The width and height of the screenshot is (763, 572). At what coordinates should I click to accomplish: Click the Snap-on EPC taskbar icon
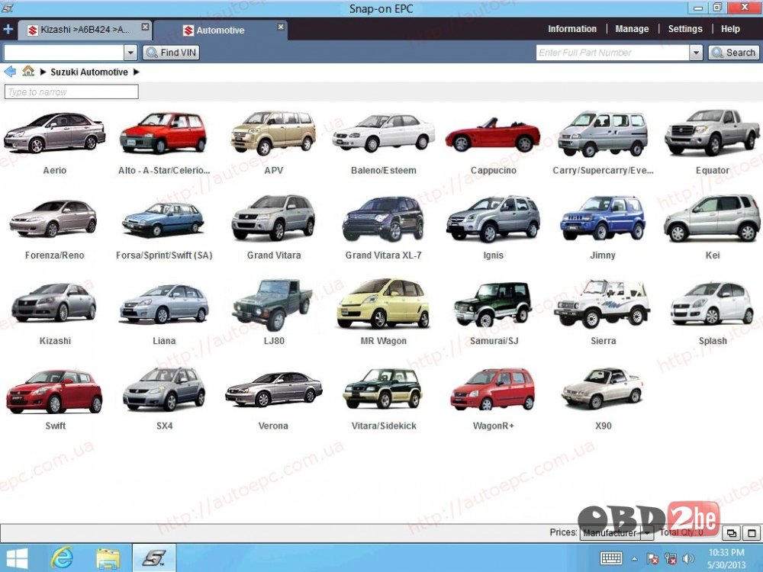click(x=154, y=558)
